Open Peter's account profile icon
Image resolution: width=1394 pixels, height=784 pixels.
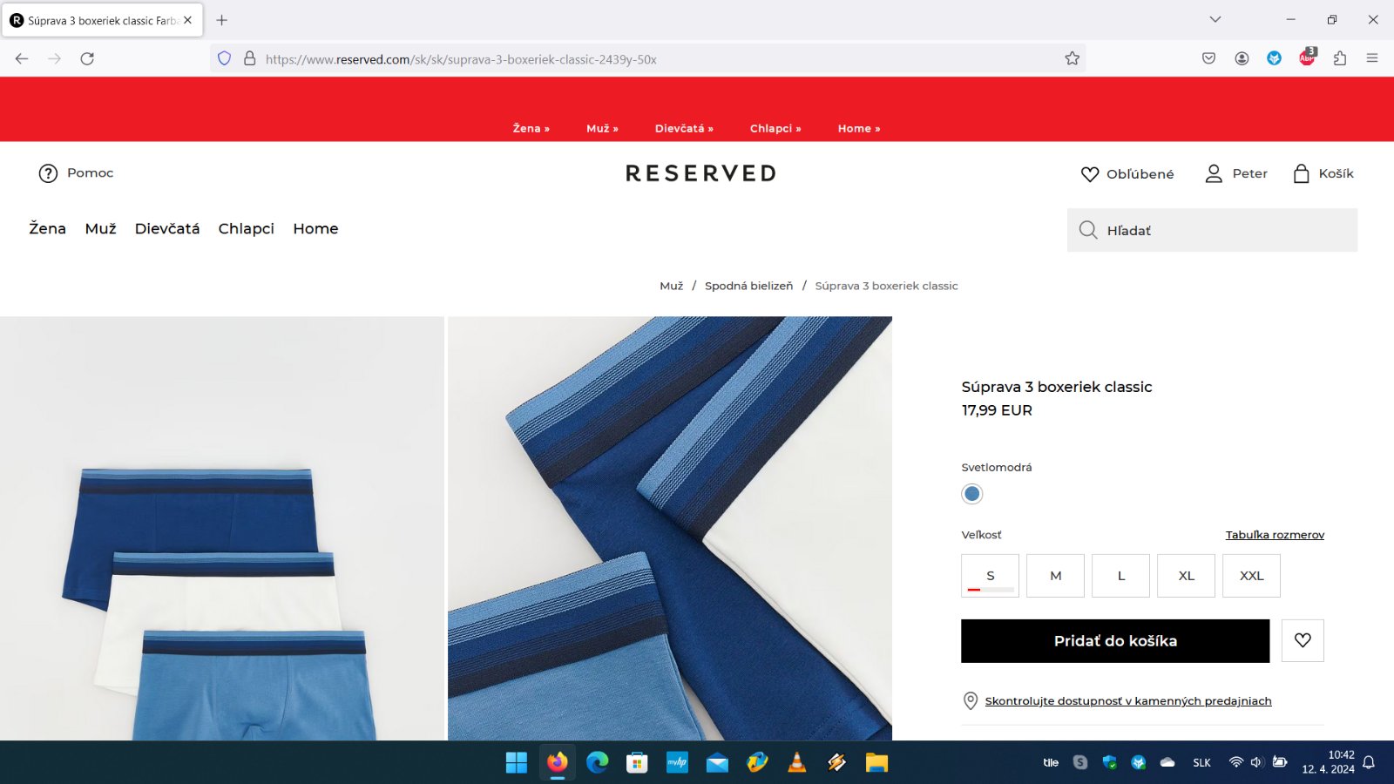point(1213,173)
